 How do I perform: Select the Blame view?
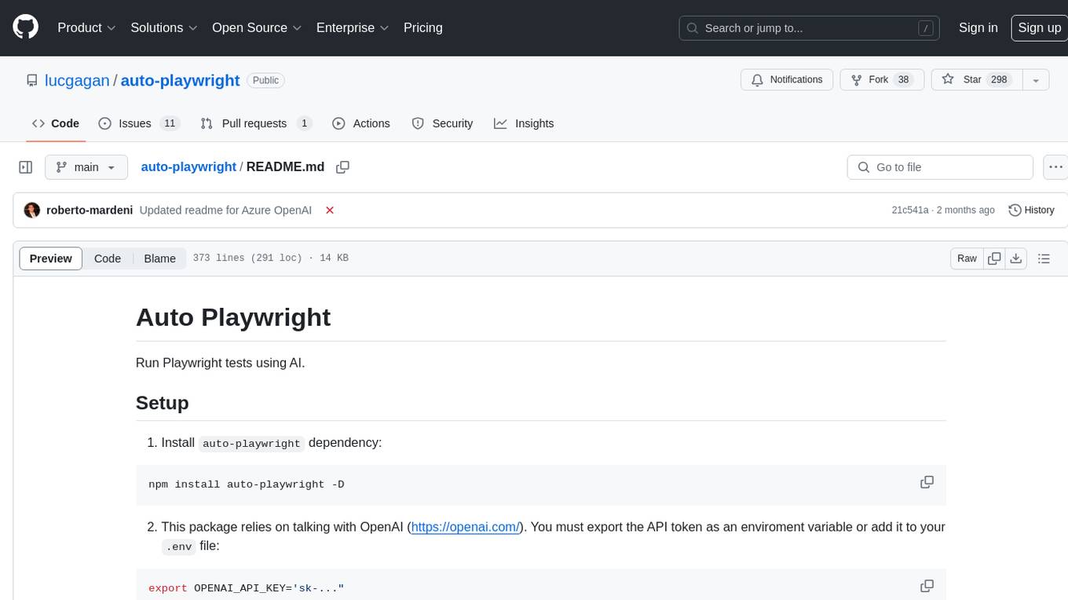click(x=159, y=258)
